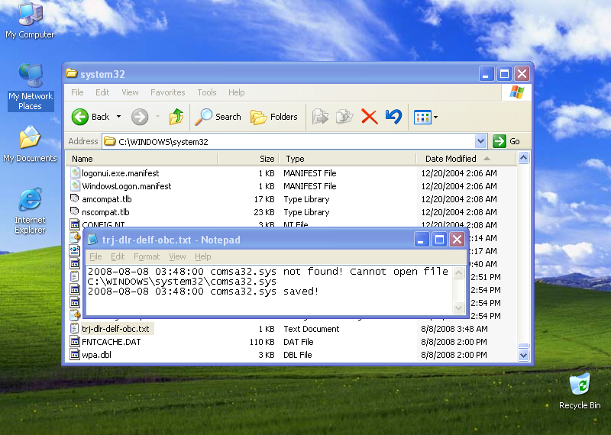Select wpa.dbl in the file list
The width and height of the screenshot is (611, 435).
pos(97,355)
